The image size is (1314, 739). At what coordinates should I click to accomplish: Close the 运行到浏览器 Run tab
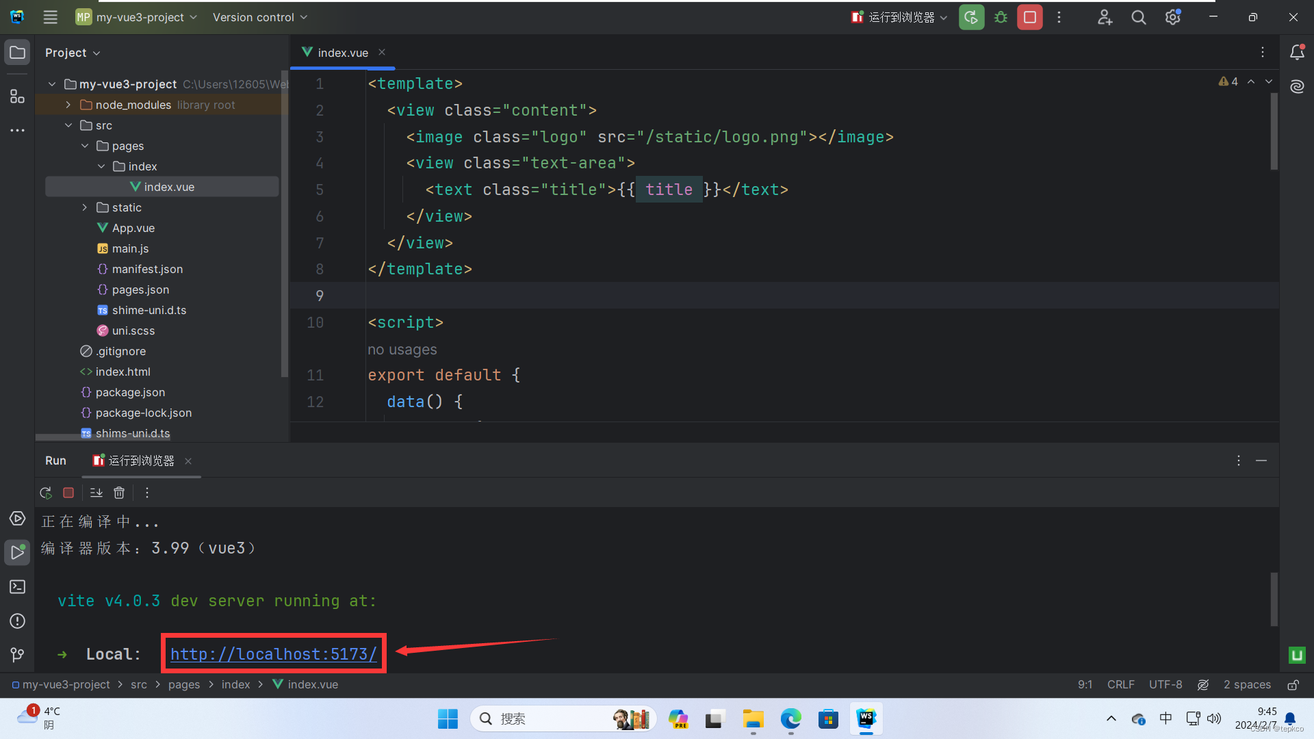pos(188,461)
